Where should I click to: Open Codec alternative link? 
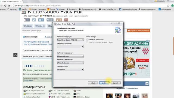tap(78, 91)
